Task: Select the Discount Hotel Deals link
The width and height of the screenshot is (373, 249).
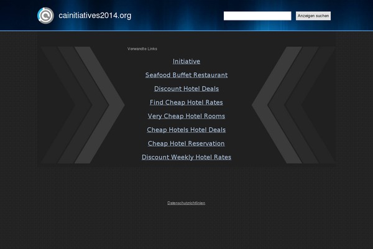Action: (186, 88)
